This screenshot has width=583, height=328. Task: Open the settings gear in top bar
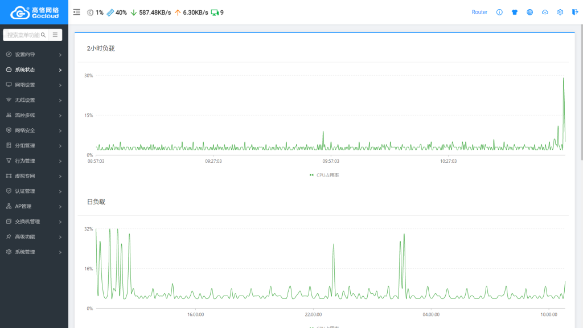(560, 13)
